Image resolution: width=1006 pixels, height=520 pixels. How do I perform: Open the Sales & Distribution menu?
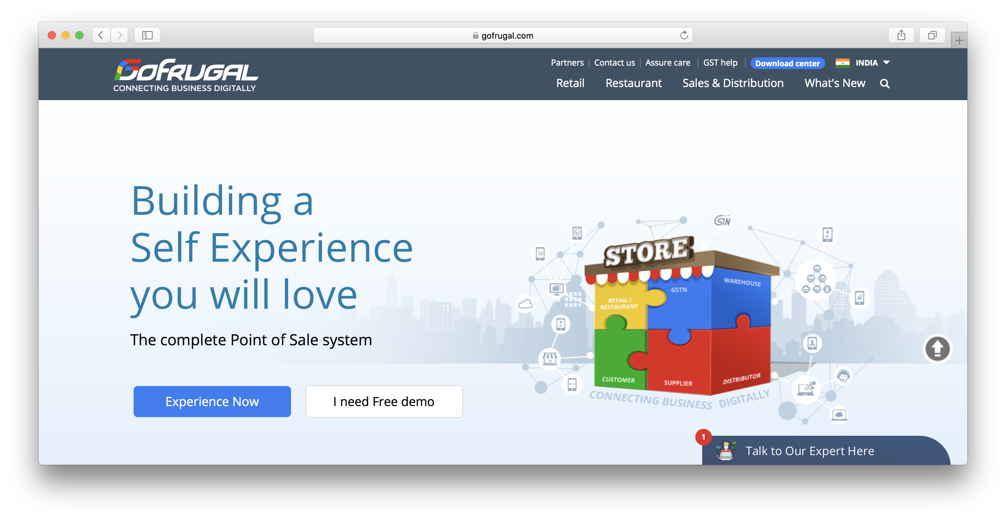click(x=733, y=83)
